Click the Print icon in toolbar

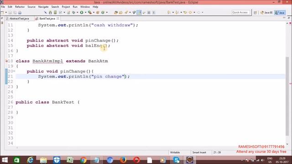(x=20, y=12)
